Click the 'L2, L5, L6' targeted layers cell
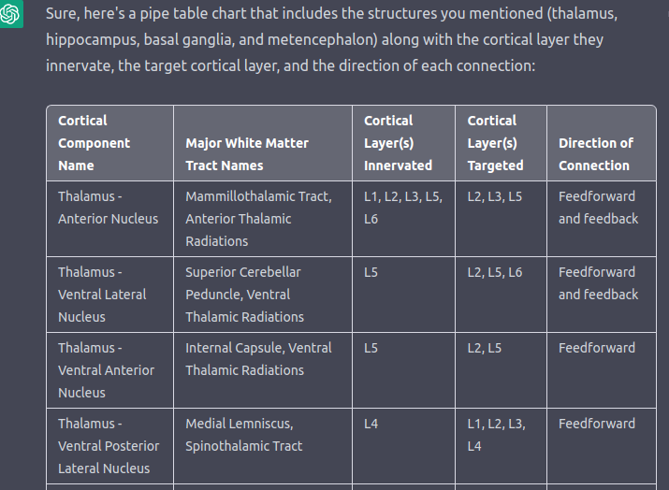 pyautogui.click(x=501, y=295)
